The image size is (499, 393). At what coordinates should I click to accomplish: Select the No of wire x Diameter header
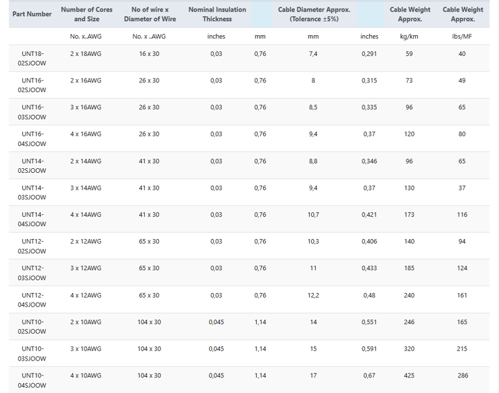click(x=149, y=14)
